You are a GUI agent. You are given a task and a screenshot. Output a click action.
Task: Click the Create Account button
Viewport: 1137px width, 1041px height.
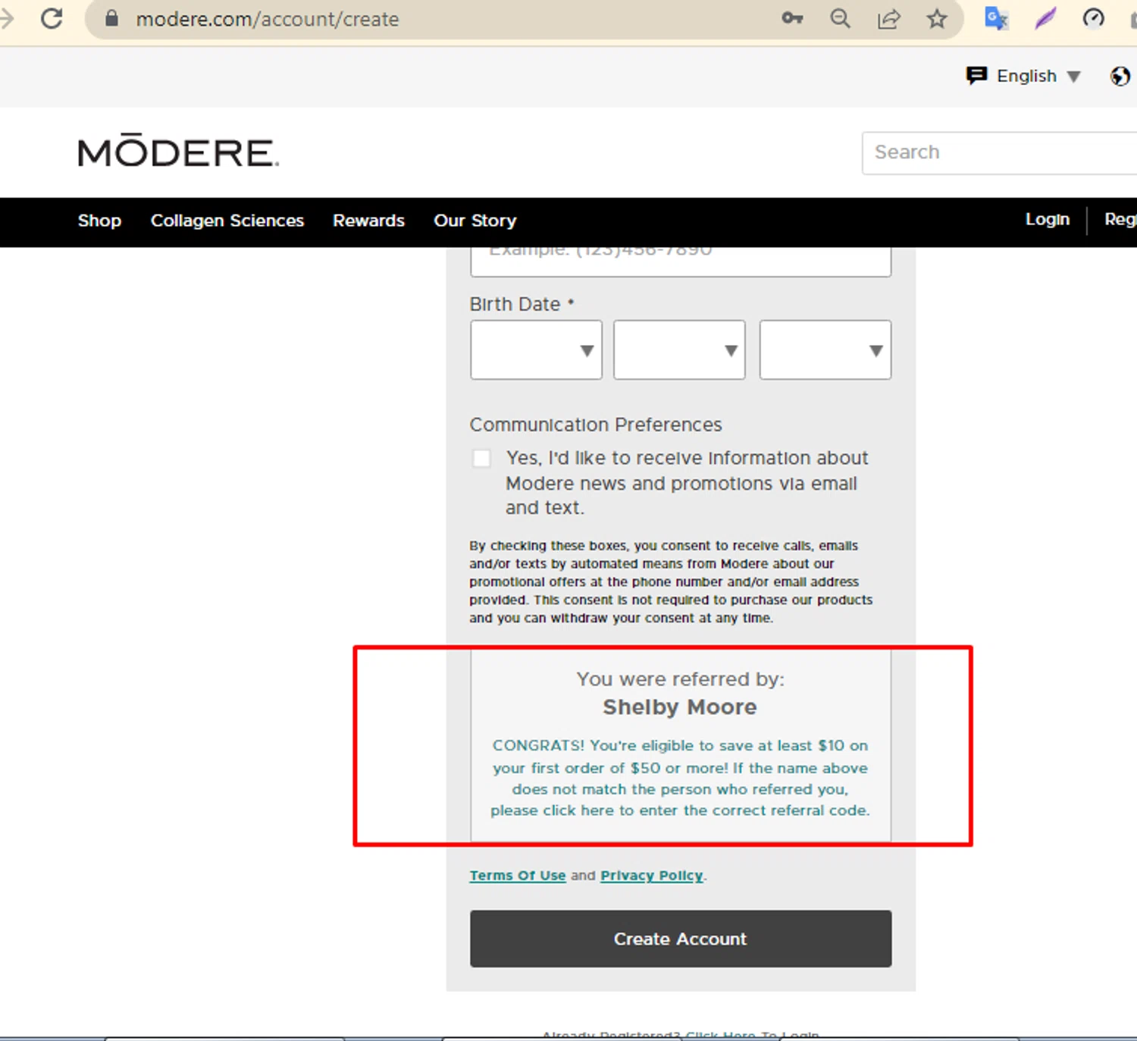coord(681,939)
